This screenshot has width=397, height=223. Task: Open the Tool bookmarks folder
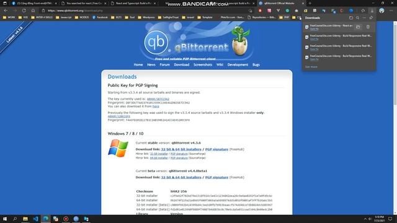click(130, 17)
